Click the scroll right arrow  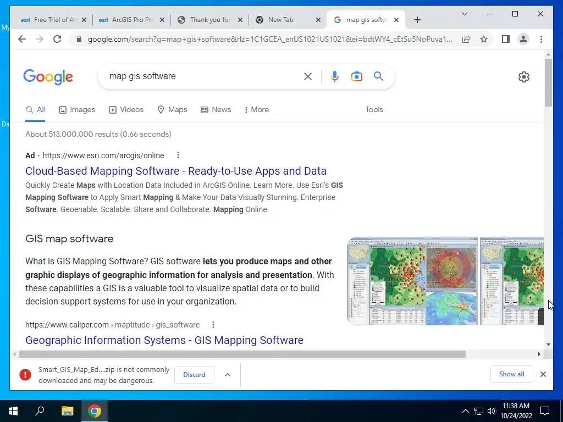click(x=539, y=354)
